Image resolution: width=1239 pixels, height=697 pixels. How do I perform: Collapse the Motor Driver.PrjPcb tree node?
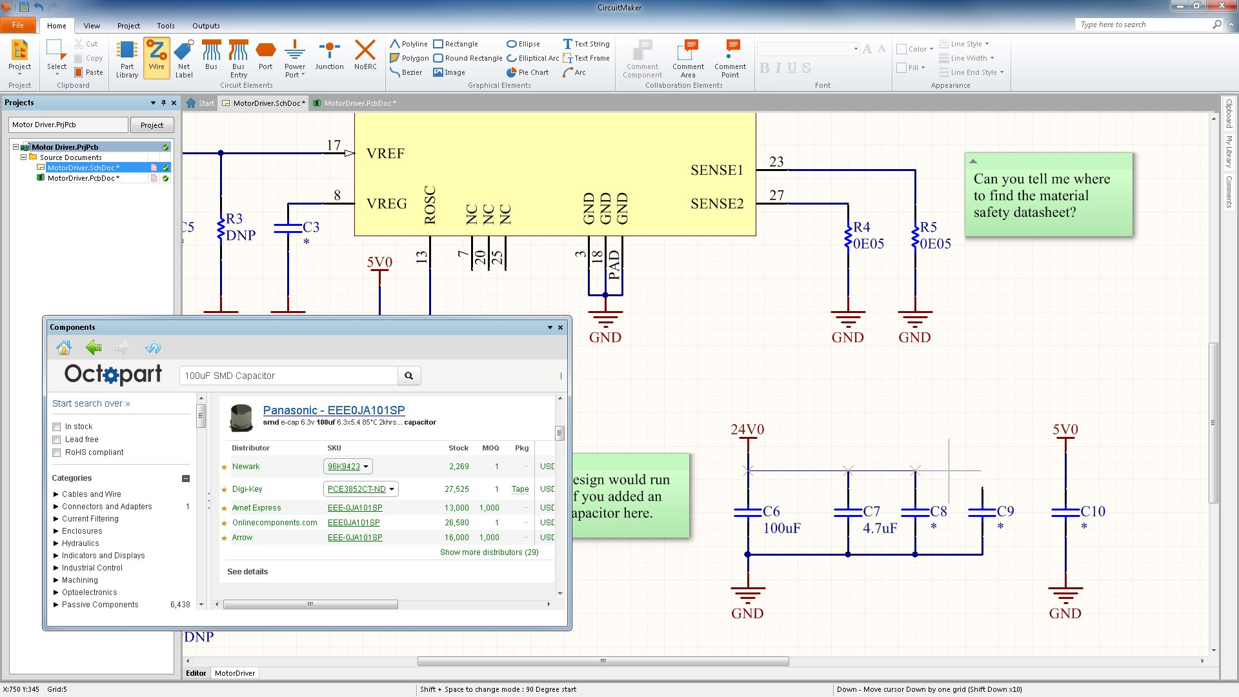pyautogui.click(x=15, y=147)
